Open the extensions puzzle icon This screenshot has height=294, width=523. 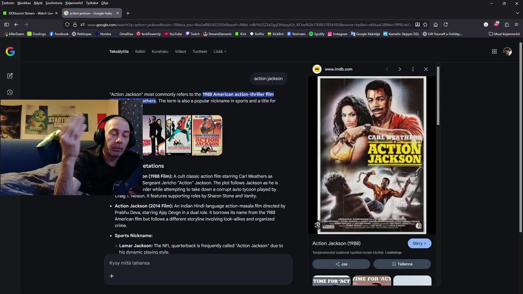click(507, 24)
